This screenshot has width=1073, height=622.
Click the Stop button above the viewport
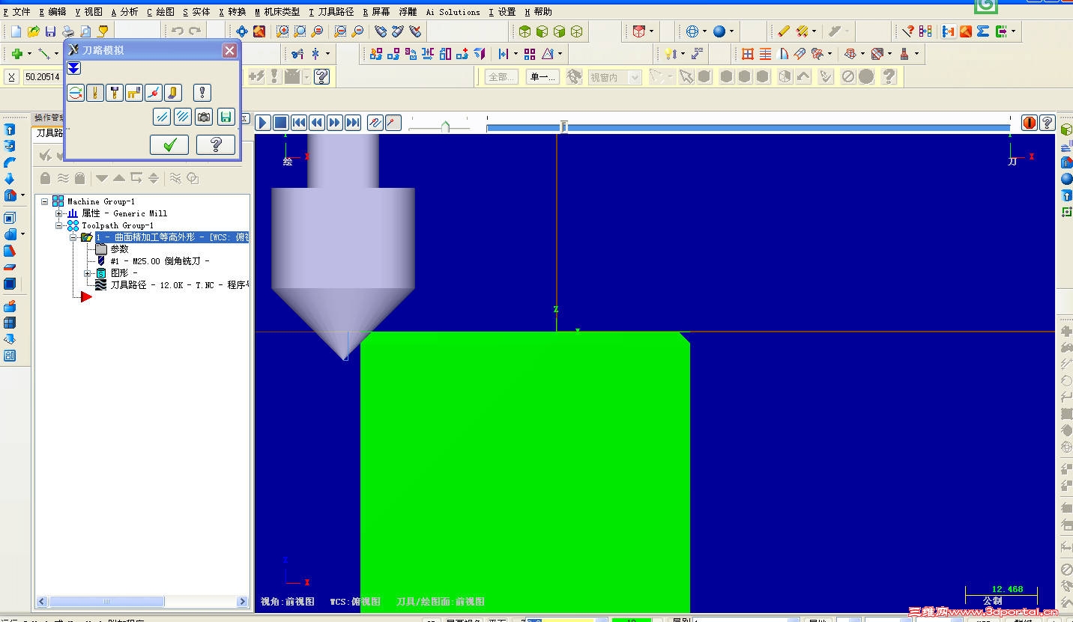(280, 123)
